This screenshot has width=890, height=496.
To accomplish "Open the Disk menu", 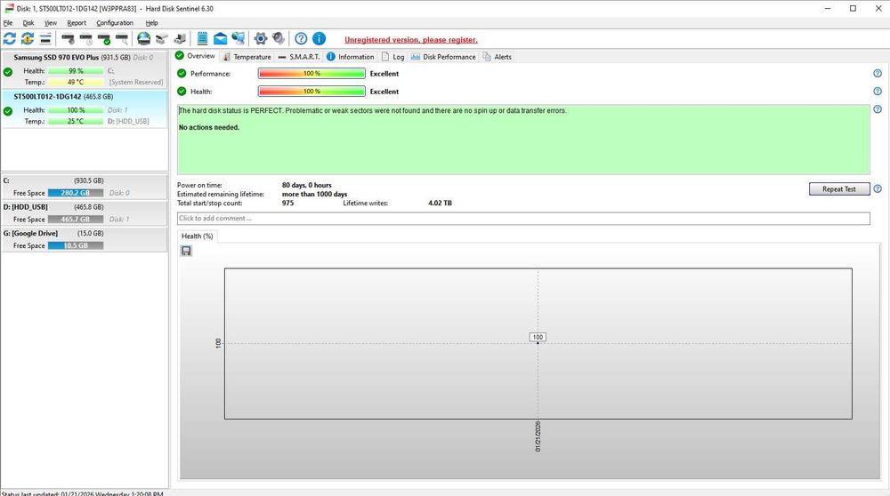I will [x=28, y=23].
